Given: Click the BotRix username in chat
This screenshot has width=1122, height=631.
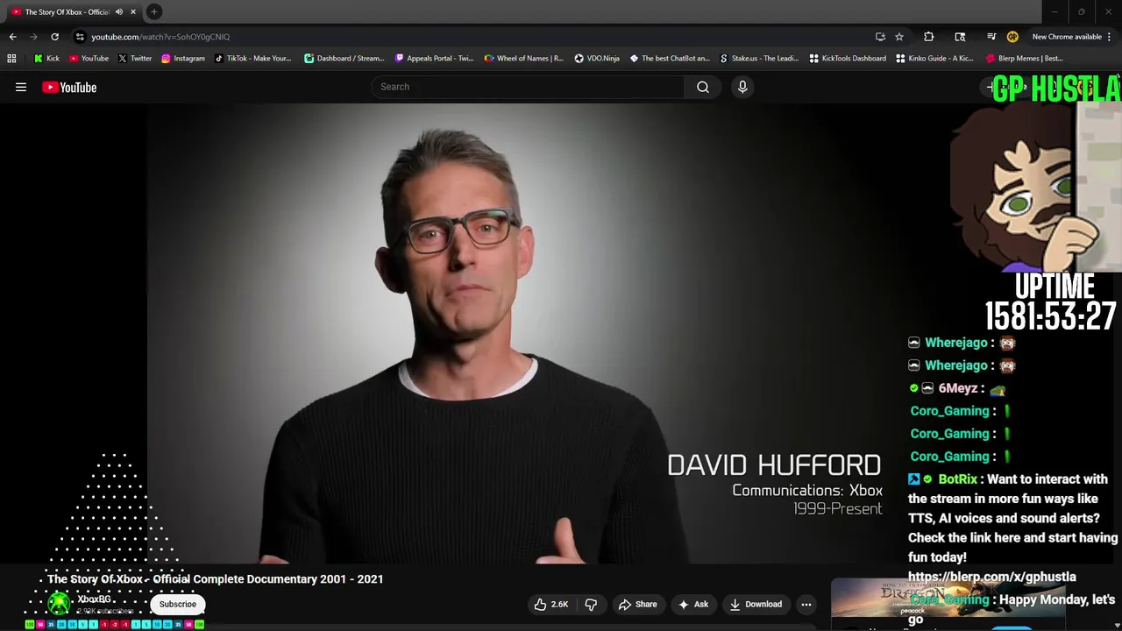Looking at the screenshot, I should pos(957,479).
